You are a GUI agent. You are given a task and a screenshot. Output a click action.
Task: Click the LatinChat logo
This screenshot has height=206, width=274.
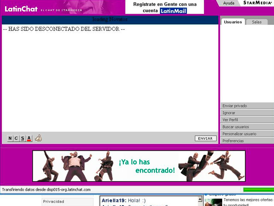21,9
